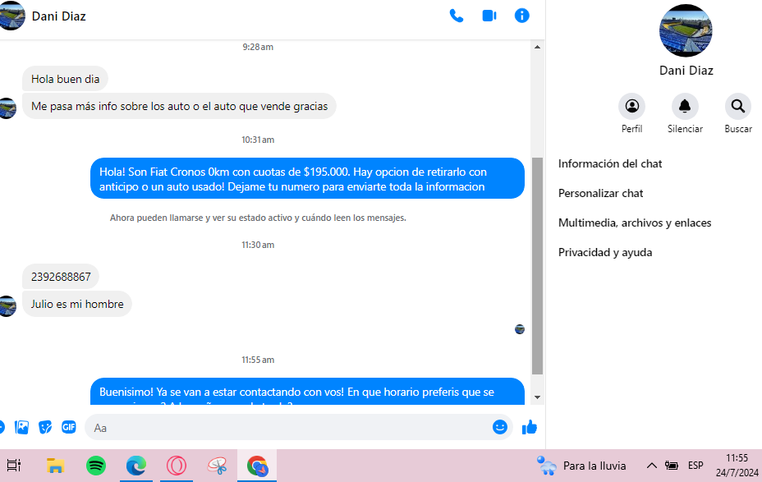Viewport: 762px width, 482px height.
Task: Click the 11:55 am chat timestamp
Action: (x=258, y=360)
